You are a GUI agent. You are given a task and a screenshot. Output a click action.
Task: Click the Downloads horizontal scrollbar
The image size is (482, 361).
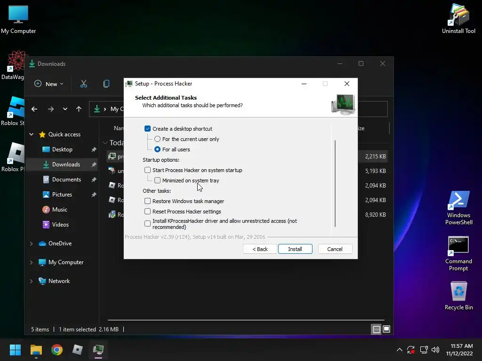click(x=246, y=320)
